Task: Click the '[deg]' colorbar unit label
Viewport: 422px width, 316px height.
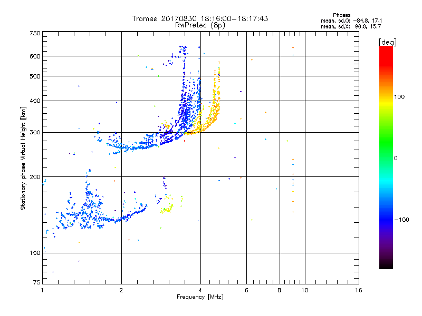Action: pyautogui.click(x=387, y=42)
